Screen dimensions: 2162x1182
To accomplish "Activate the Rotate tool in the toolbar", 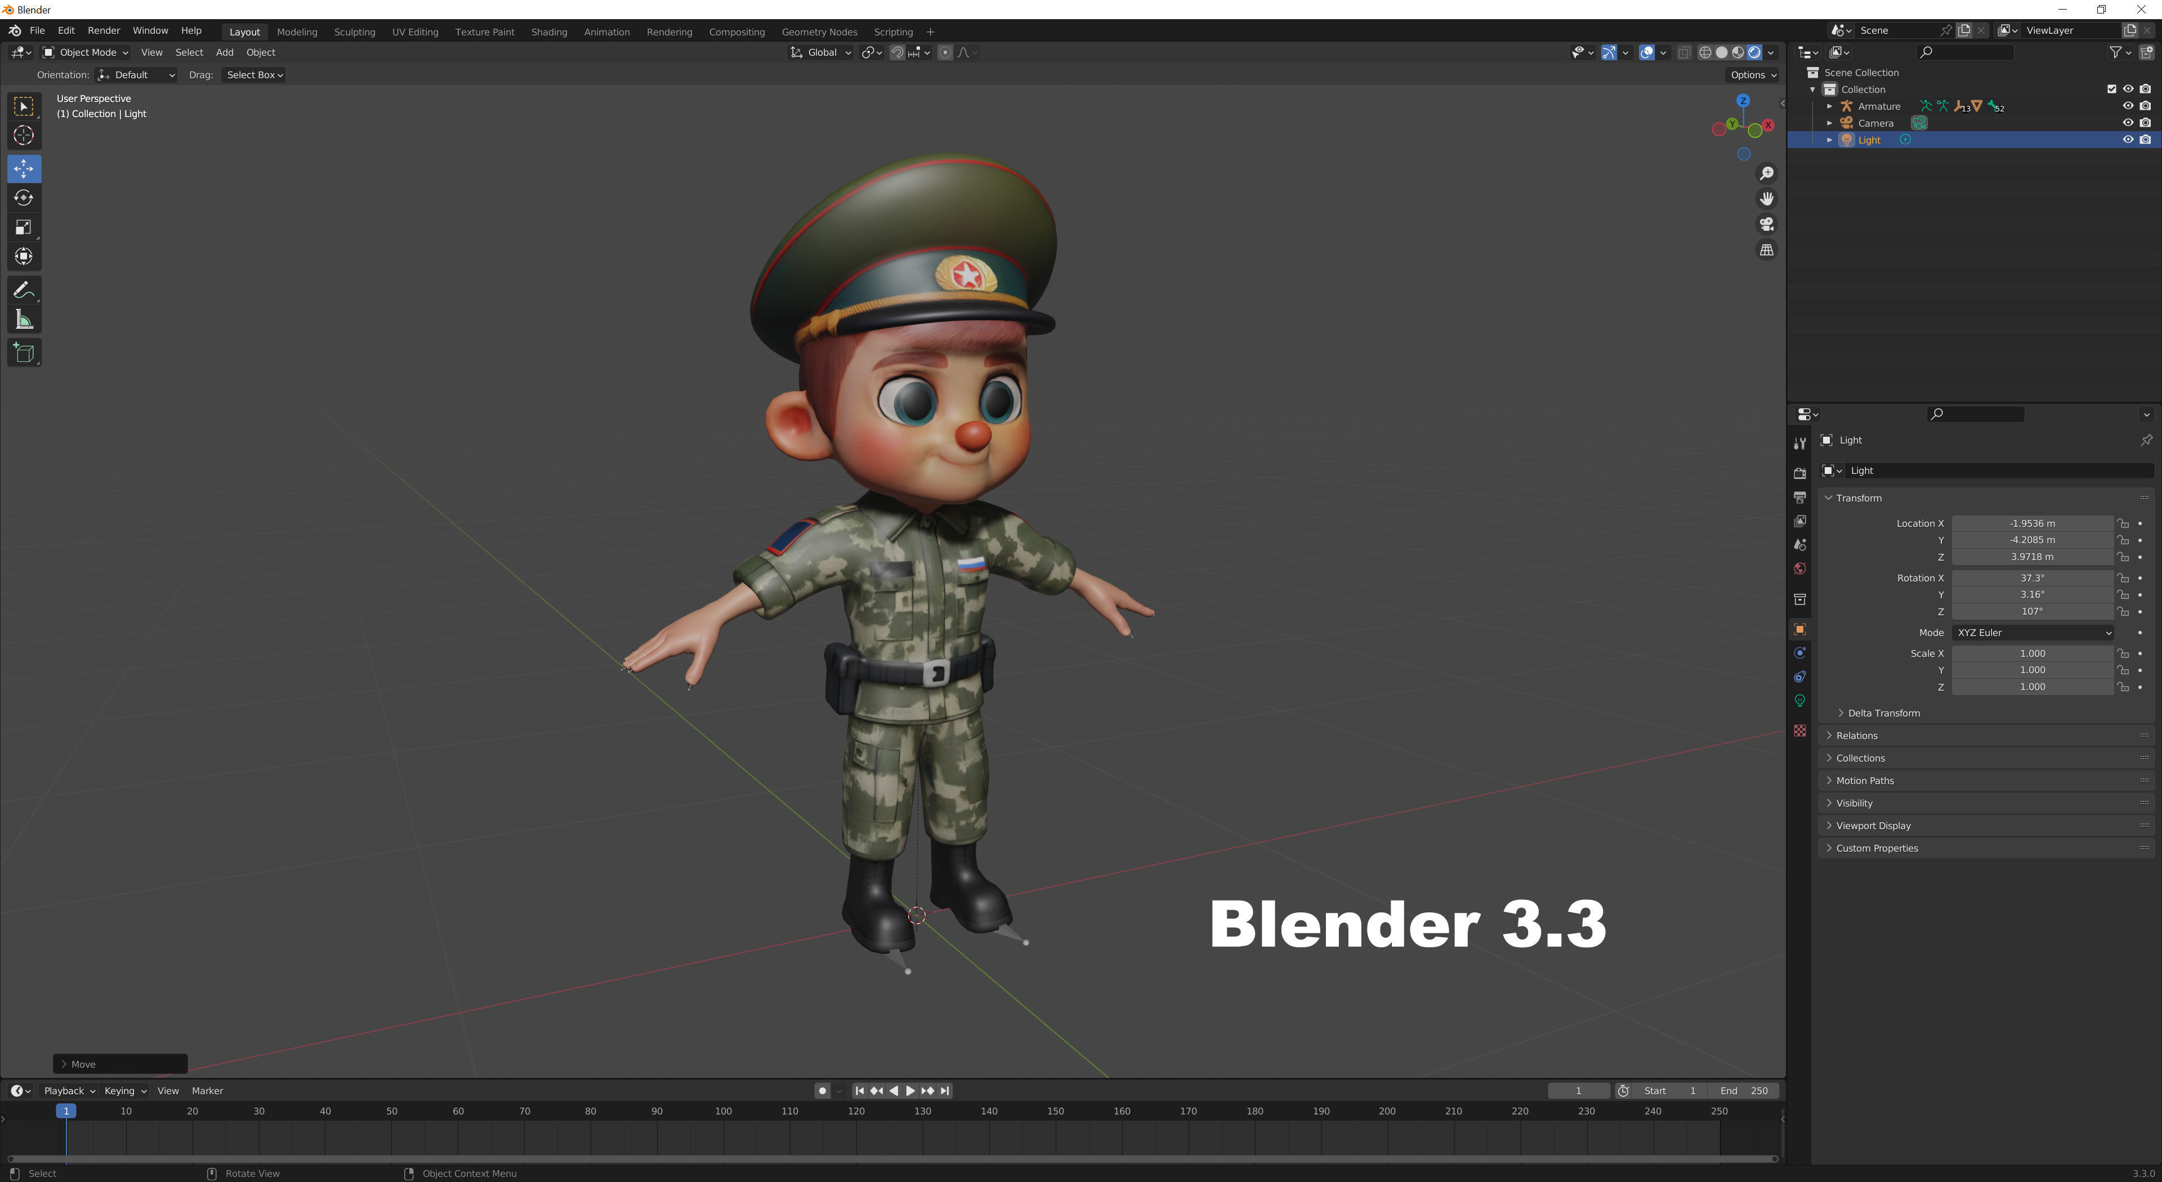I will (24, 198).
